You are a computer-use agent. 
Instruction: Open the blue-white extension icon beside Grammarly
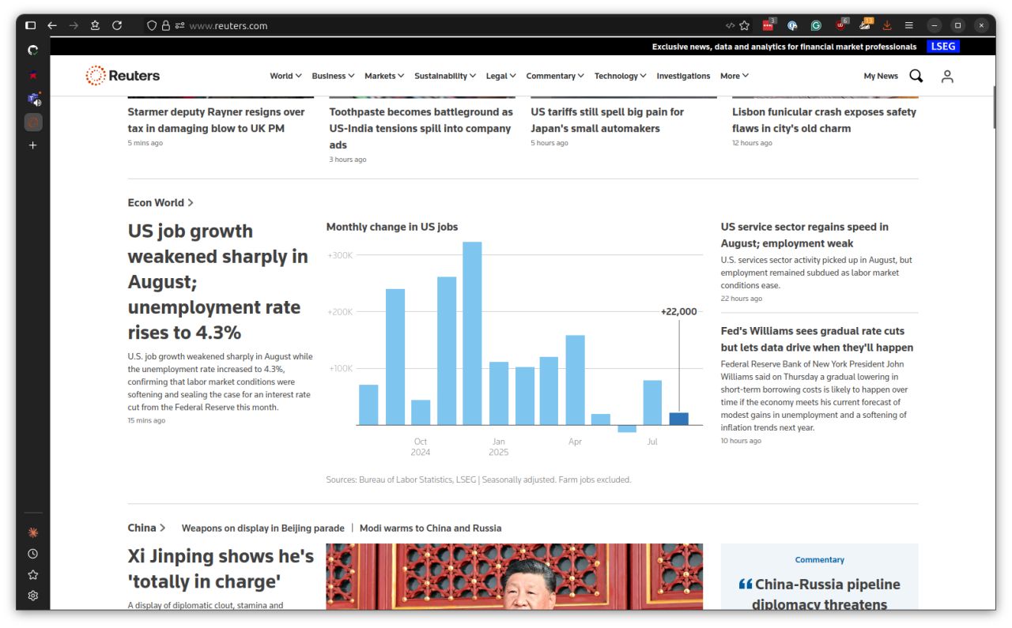[792, 25]
